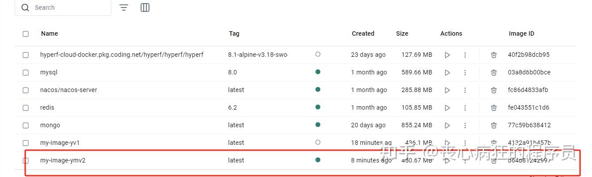592x177 pixels.
Task: Sort by the Name column header
Action: tap(50, 33)
